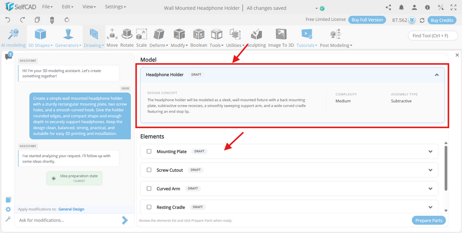Image resolution: width=462 pixels, height=233 pixels.
Task: Click the SelfCAD logo
Action: tap(20, 7)
